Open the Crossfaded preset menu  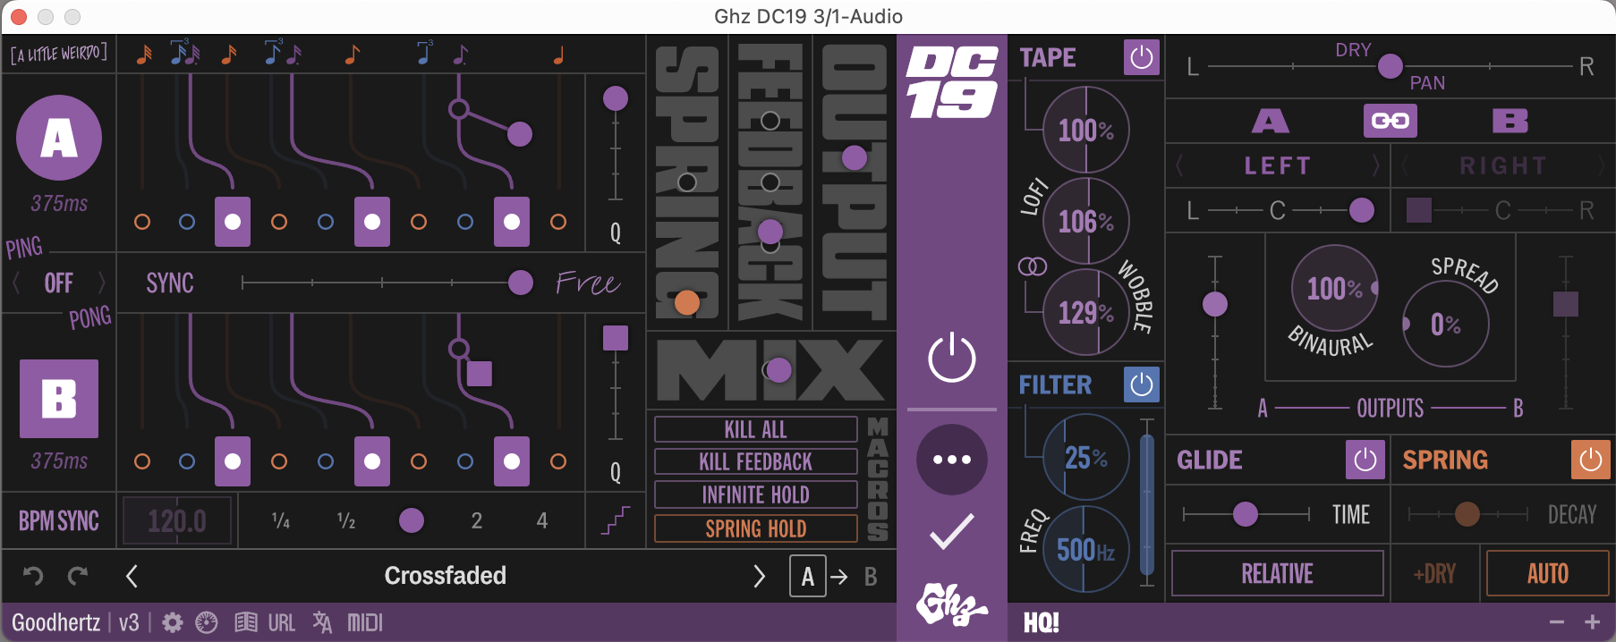coord(446,576)
